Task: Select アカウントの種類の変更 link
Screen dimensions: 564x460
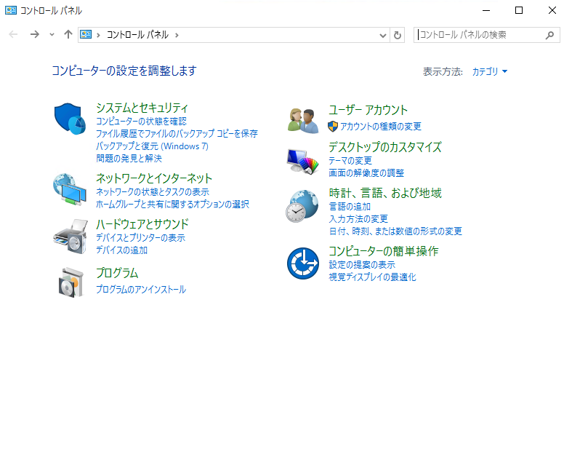Action: click(x=381, y=127)
